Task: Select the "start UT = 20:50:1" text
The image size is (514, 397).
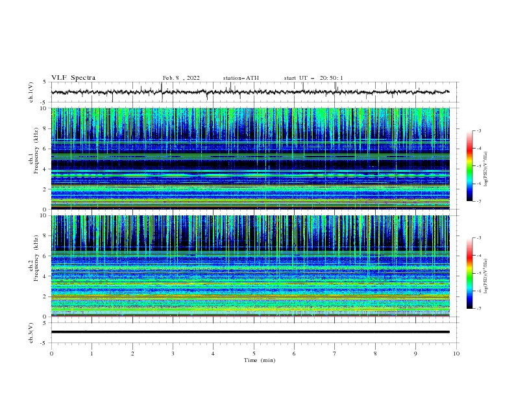Action: pyautogui.click(x=313, y=78)
